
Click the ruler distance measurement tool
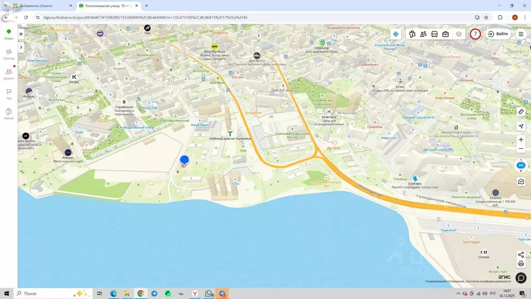click(x=521, y=112)
